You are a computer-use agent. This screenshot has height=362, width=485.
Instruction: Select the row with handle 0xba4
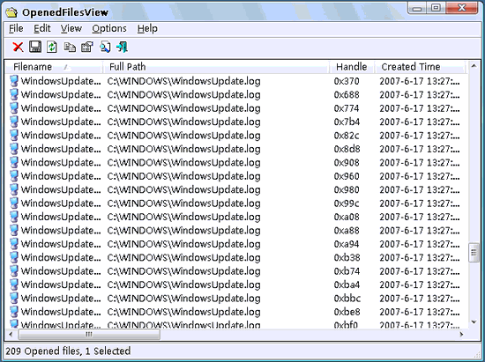pyautogui.click(x=237, y=284)
